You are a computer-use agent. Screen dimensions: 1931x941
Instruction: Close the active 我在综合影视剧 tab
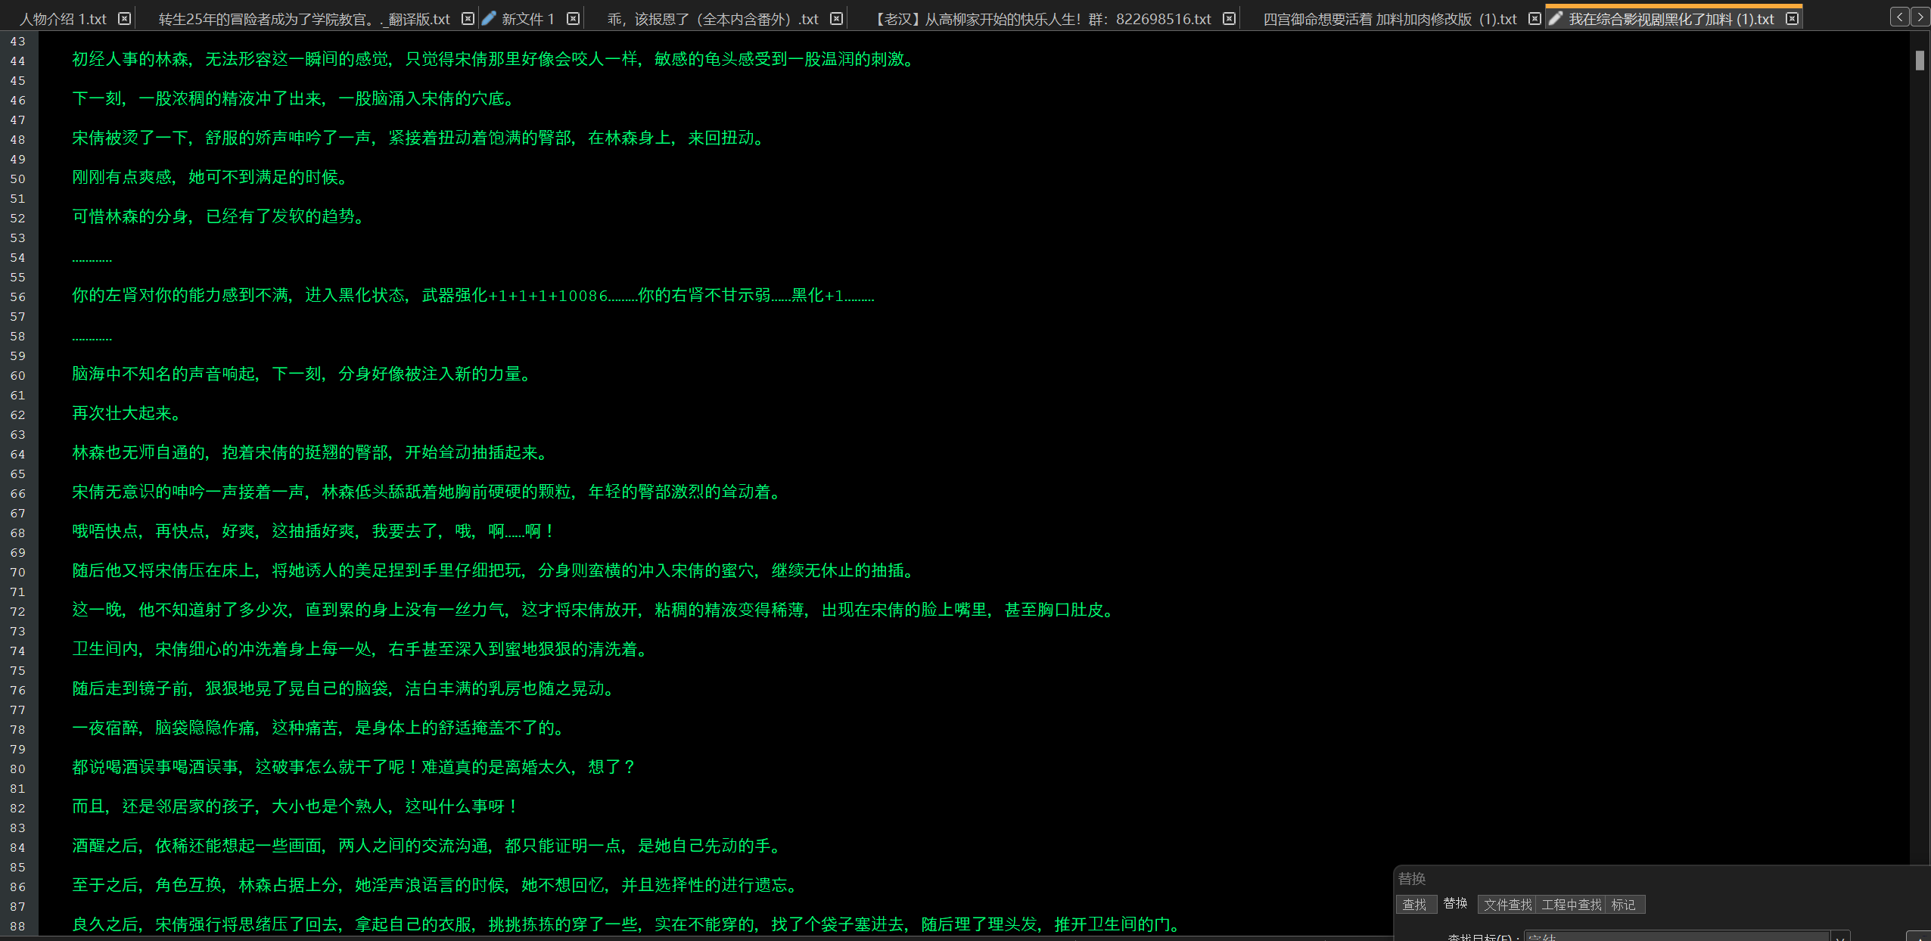(x=1792, y=19)
